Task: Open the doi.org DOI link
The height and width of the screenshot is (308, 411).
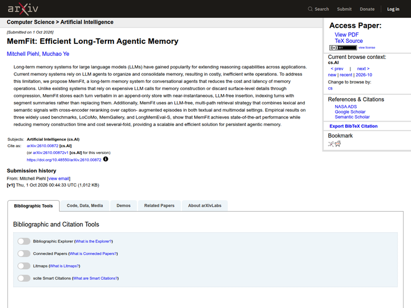Action: coord(64,160)
